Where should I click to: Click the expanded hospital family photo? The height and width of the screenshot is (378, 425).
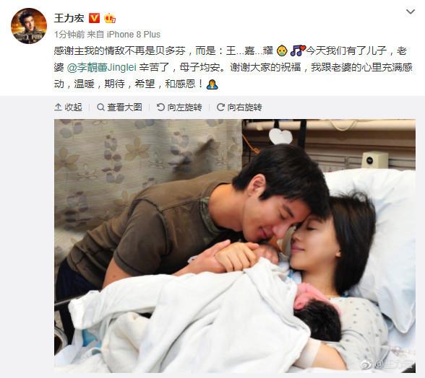[235, 246]
